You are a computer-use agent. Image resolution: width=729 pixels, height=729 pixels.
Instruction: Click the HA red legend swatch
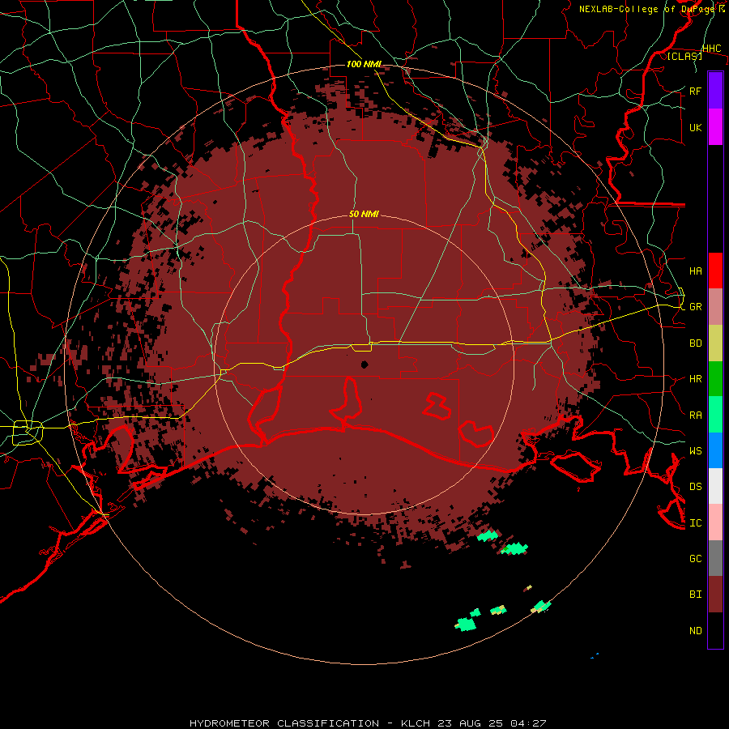(715, 271)
